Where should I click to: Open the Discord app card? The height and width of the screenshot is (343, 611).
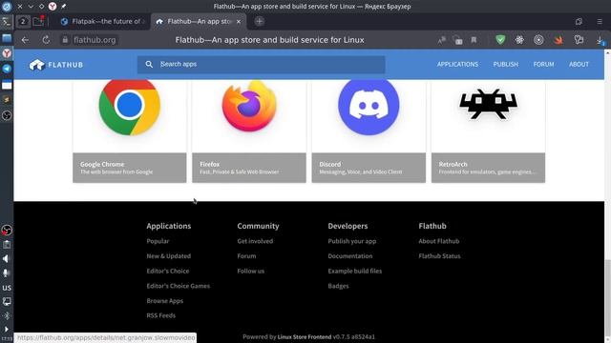tap(369, 131)
